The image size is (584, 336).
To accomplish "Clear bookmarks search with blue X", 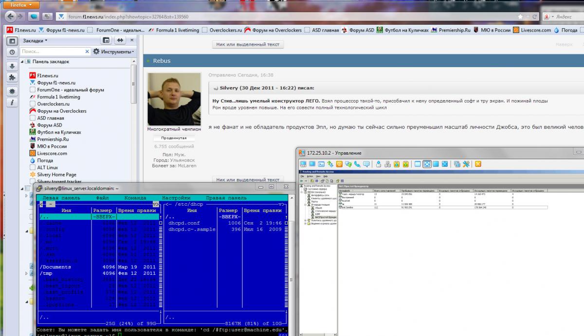I will 88,51.
